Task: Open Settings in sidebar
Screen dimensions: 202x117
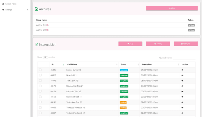Action: point(9,10)
